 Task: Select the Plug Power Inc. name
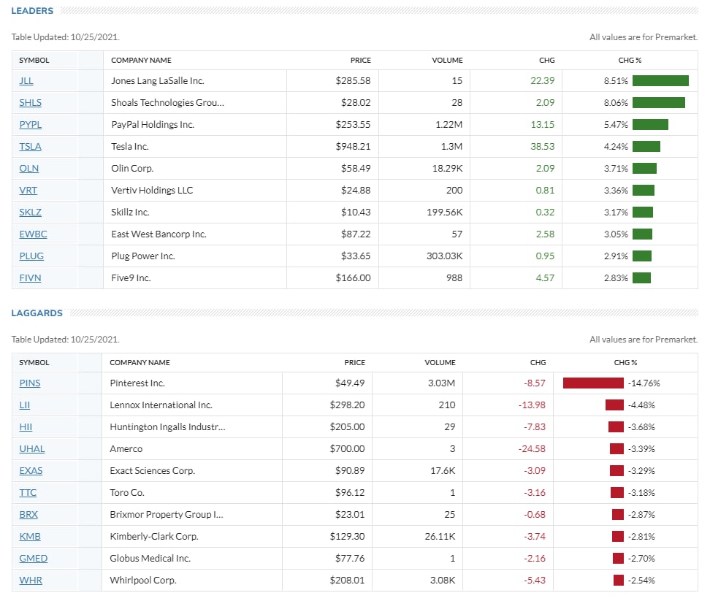pyautogui.click(x=142, y=256)
